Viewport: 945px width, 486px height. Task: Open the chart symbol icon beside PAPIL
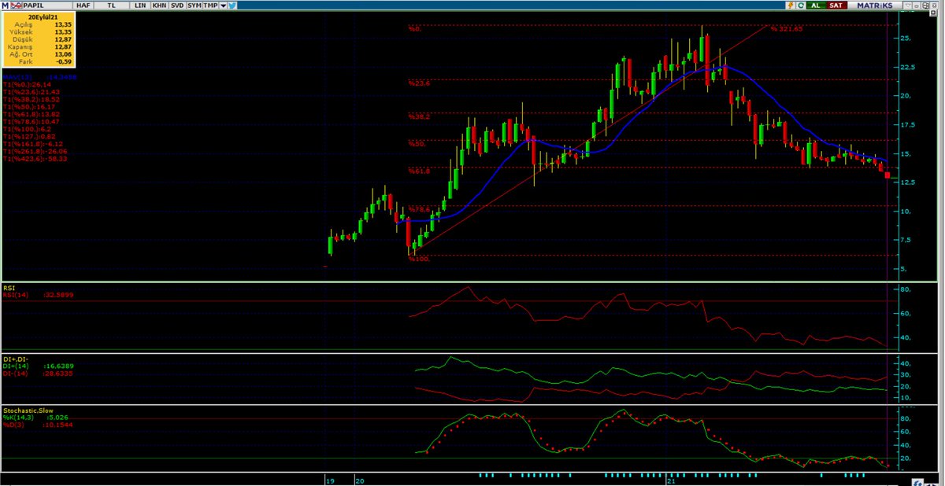pos(16,5)
